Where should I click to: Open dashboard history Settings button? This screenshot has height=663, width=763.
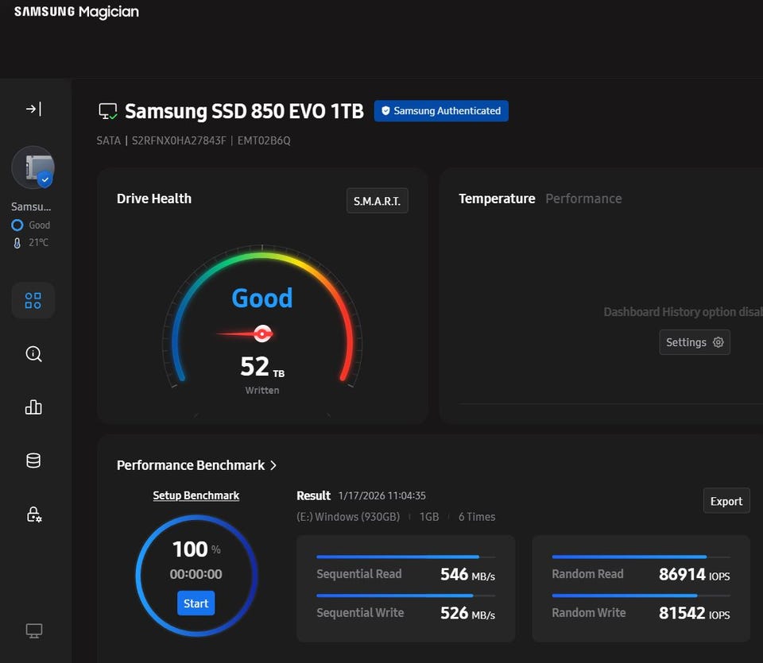[695, 342]
